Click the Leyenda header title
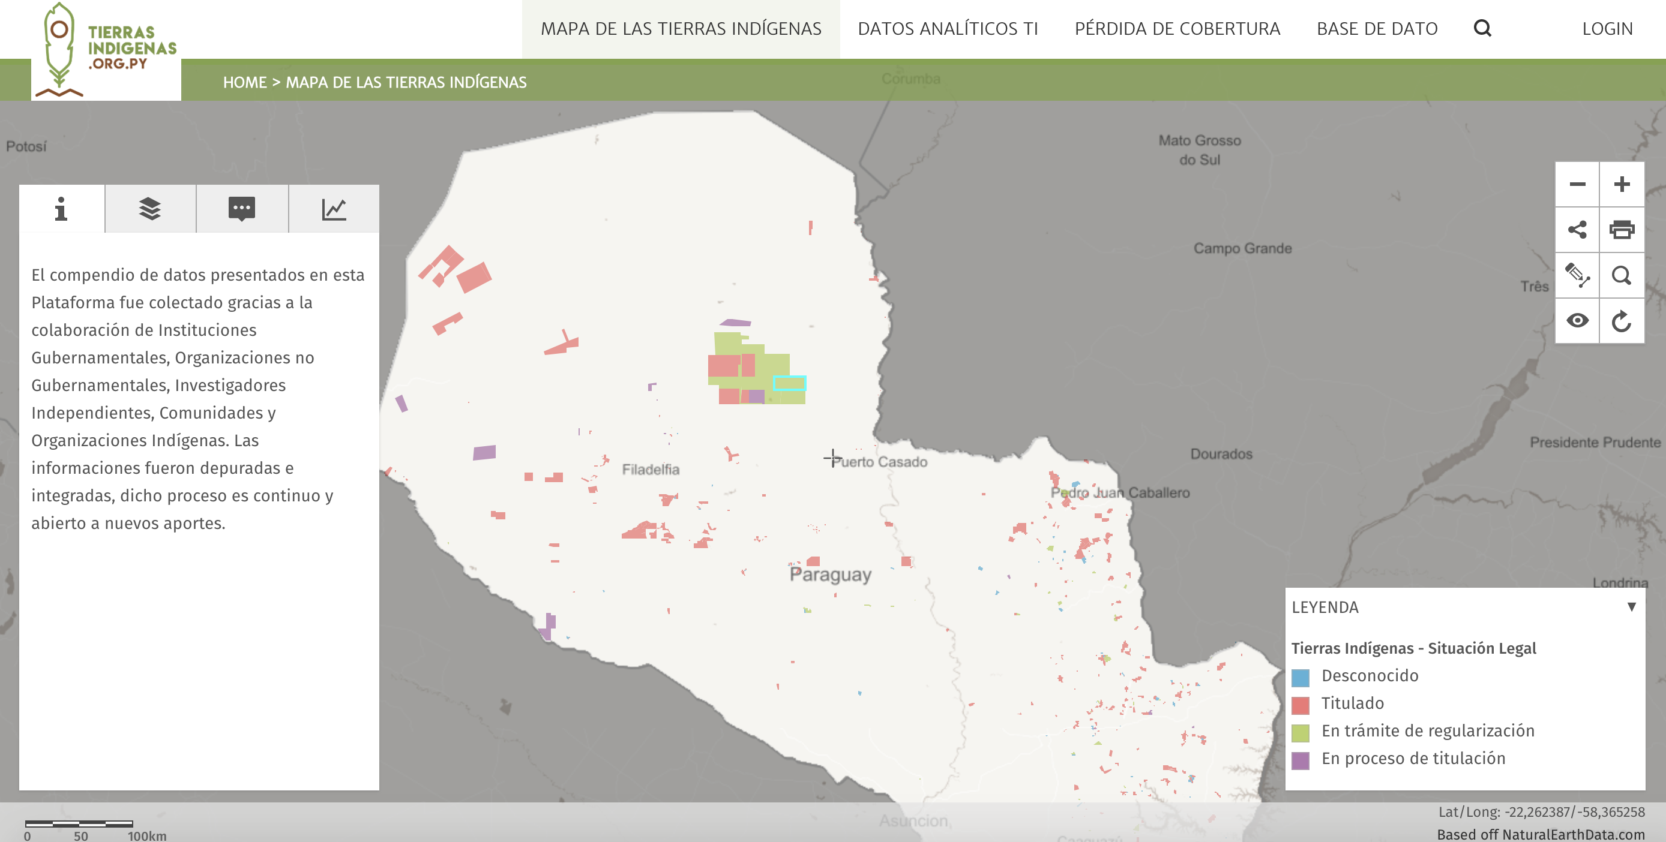 (1325, 607)
